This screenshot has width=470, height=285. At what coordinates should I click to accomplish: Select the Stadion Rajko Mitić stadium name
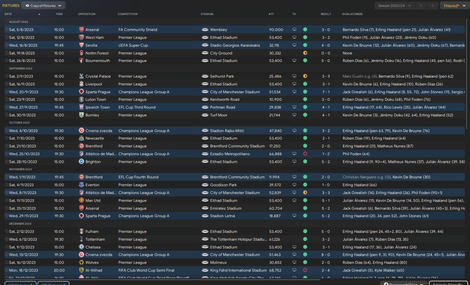227,131
